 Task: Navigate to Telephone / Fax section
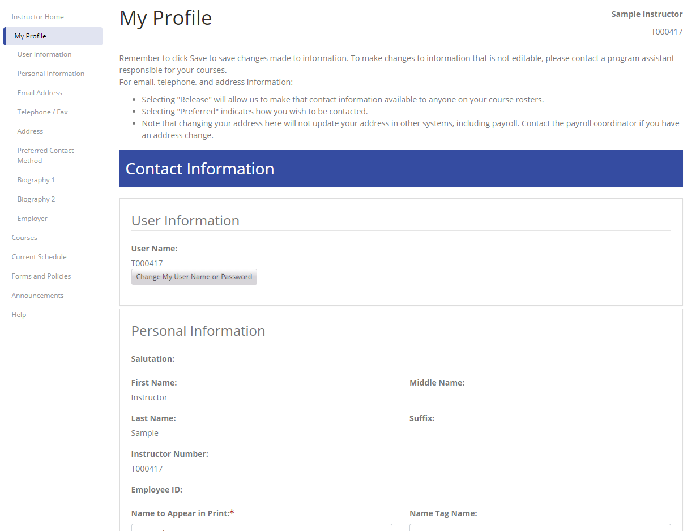click(42, 112)
